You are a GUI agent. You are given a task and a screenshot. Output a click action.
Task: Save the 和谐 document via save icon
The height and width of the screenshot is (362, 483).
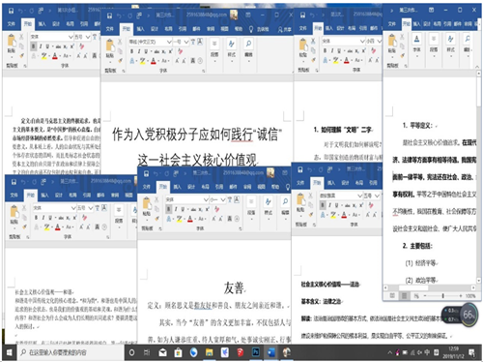(x=14, y=182)
